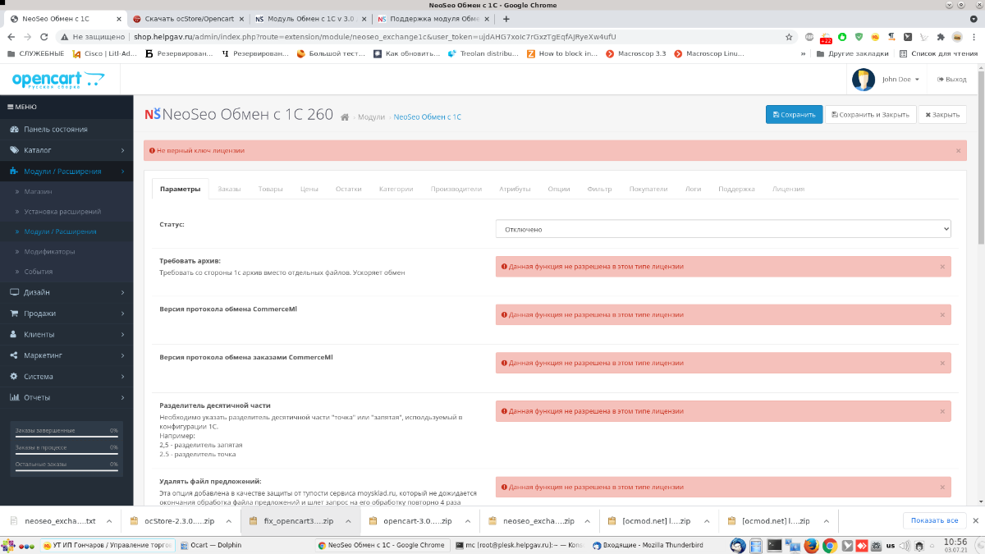Close the 'Скачать ocStore/Opencart' tab
985x554 pixels.
[241, 19]
